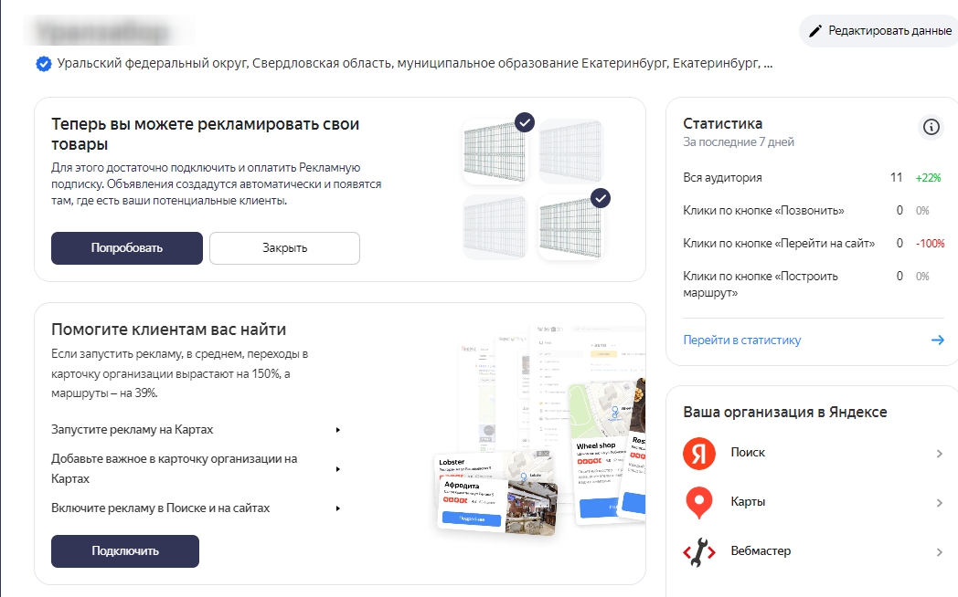Click the Yandex Поиск logo icon
The image size is (958, 597).
(698, 454)
